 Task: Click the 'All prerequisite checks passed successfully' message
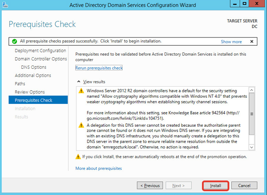pos(90,41)
